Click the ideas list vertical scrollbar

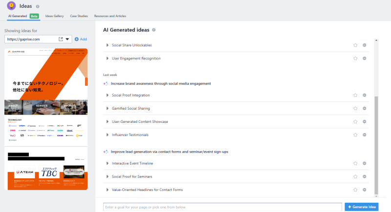click(x=376, y=146)
